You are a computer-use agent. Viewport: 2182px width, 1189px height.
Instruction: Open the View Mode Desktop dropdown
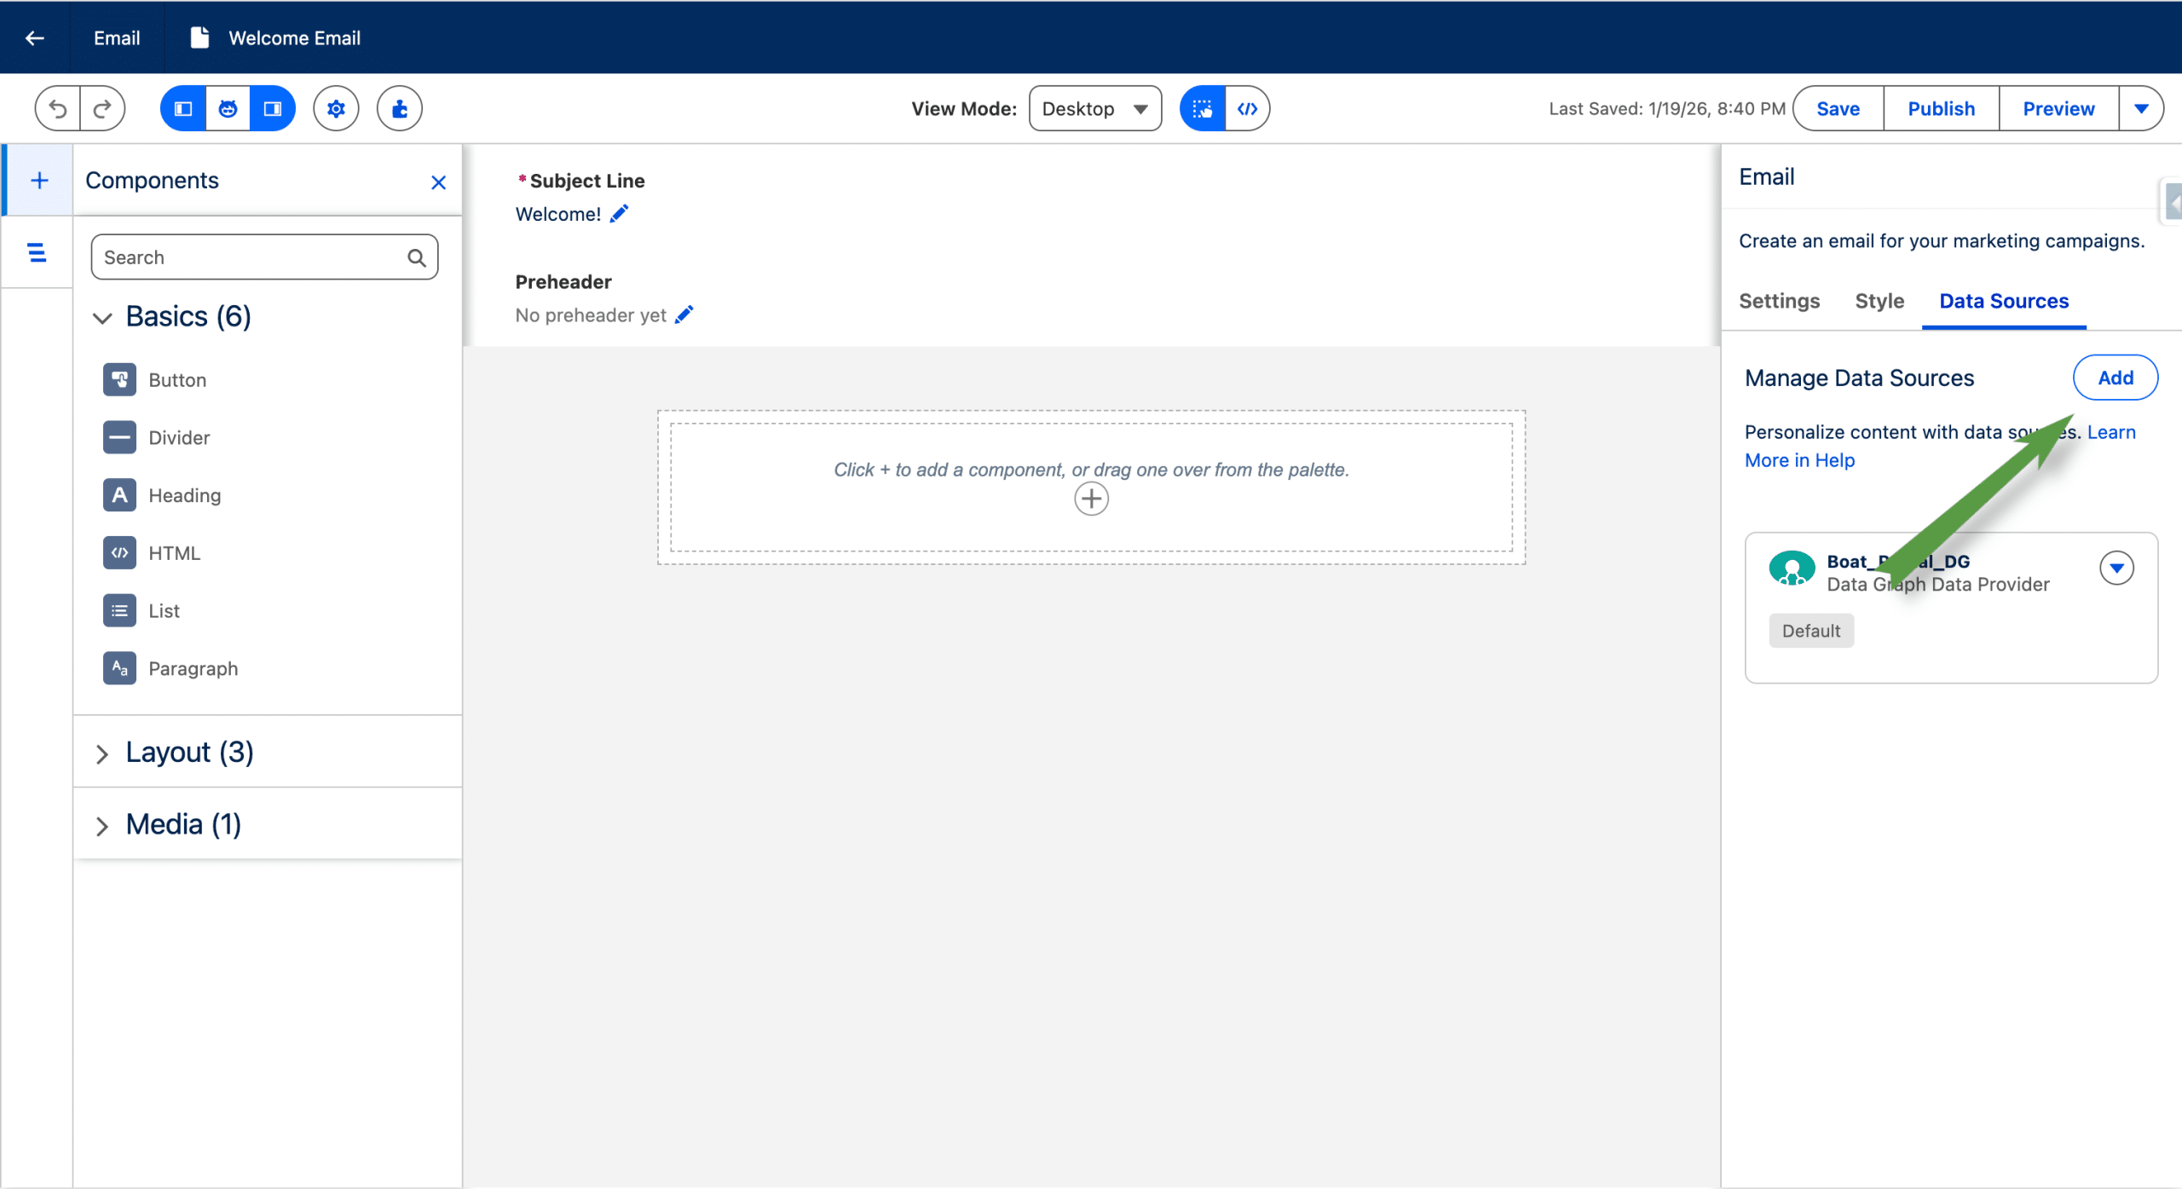coord(1094,108)
